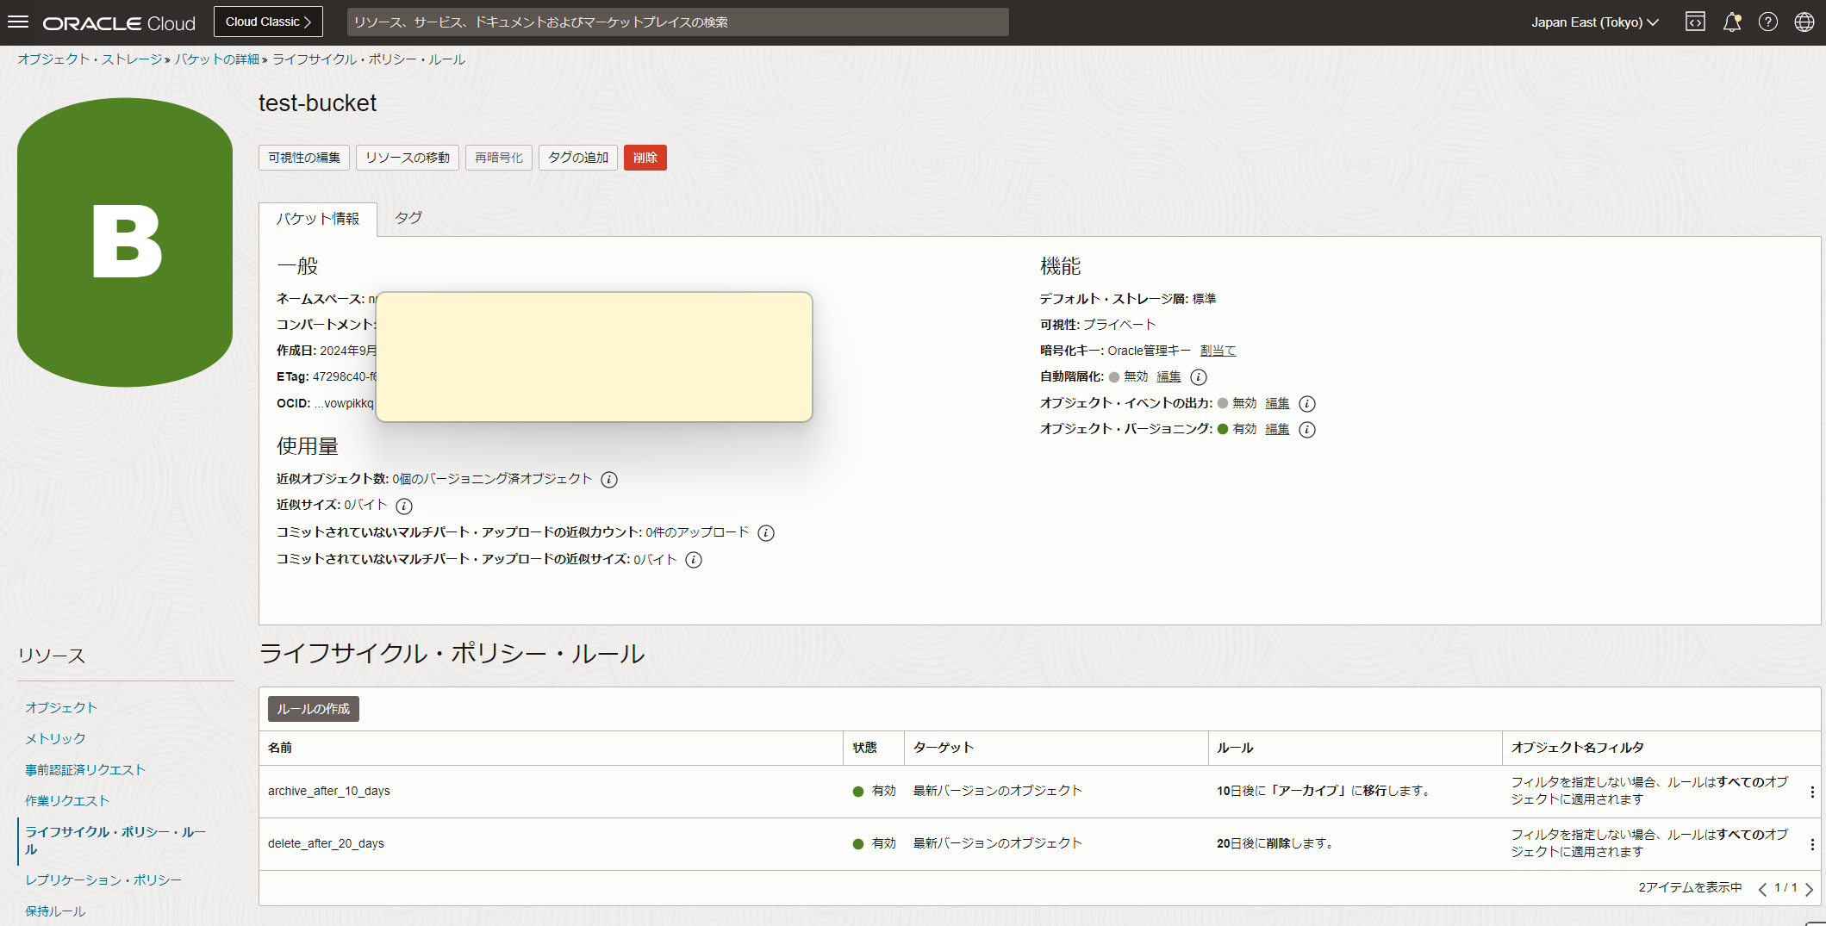Open the hamburger navigation menu
The height and width of the screenshot is (926, 1826).
coord(18,22)
